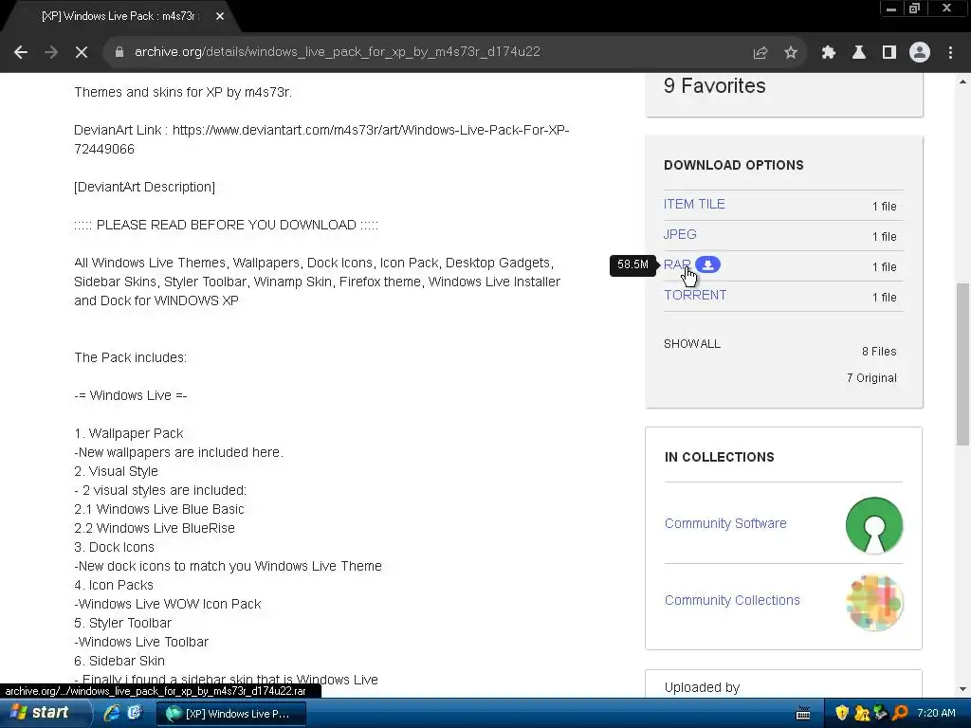Select the Windows Live P... taskbar button
The height and width of the screenshot is (728, 971).
(231, 714)
